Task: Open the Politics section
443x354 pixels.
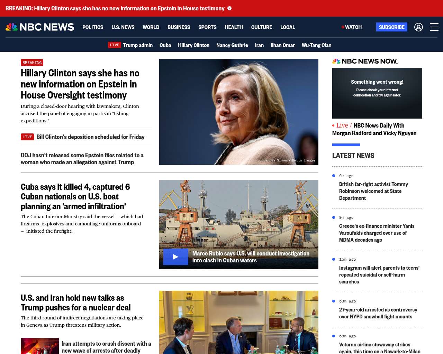Action: click(93, 27)
